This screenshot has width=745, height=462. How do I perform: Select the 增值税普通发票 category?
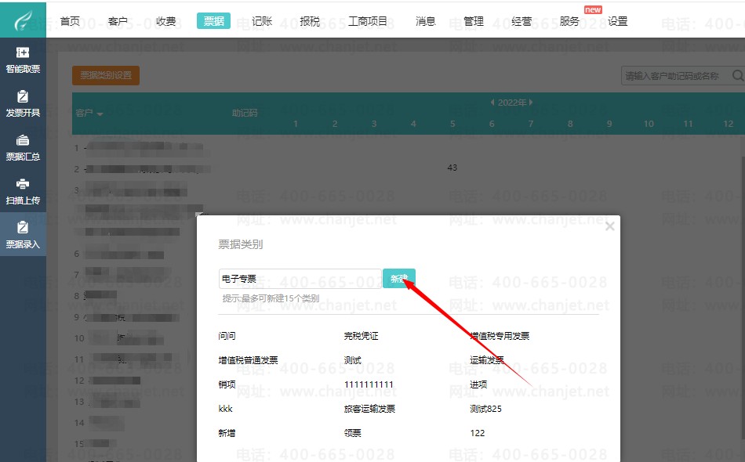click(248, 360)
